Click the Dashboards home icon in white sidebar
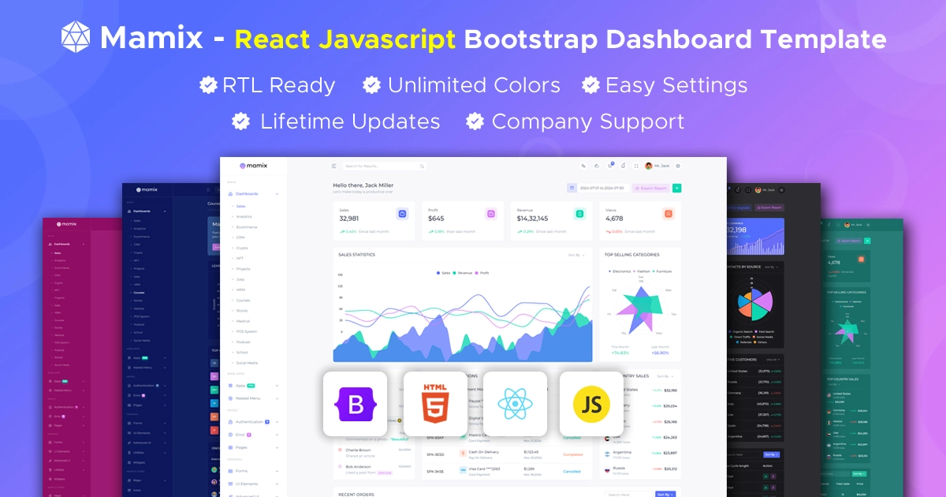Image resolution: width=946 pixels, height=497 pixels. 231,193
